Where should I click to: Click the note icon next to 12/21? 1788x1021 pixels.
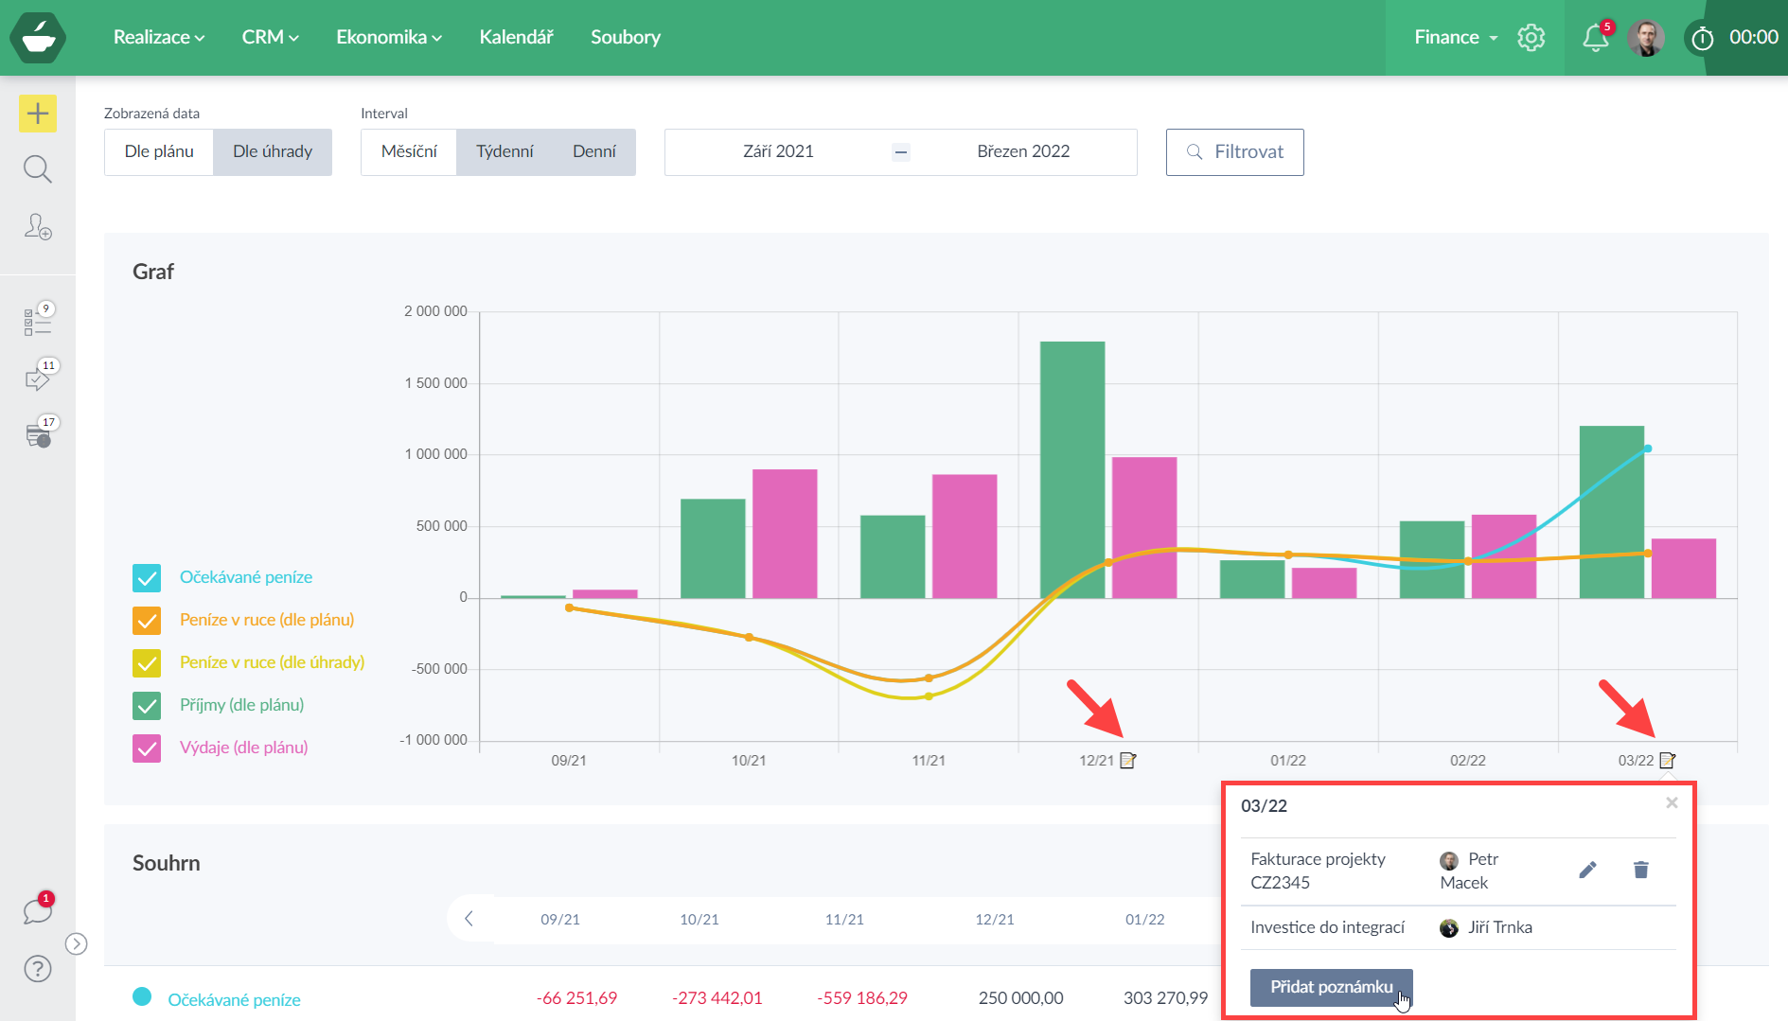[1127, 761]
